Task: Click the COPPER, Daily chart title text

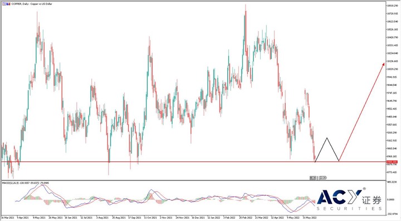Action: pyautogui.click(x=32, y=4)
